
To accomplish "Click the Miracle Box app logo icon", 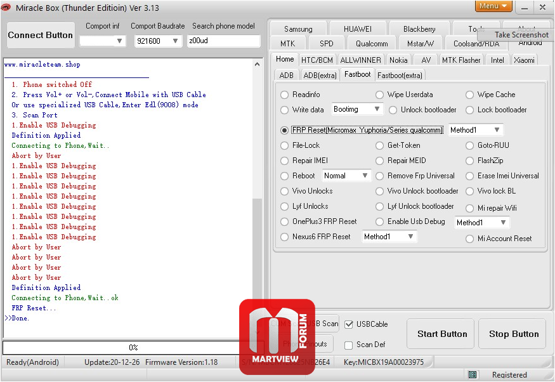I will coord(5,7).
